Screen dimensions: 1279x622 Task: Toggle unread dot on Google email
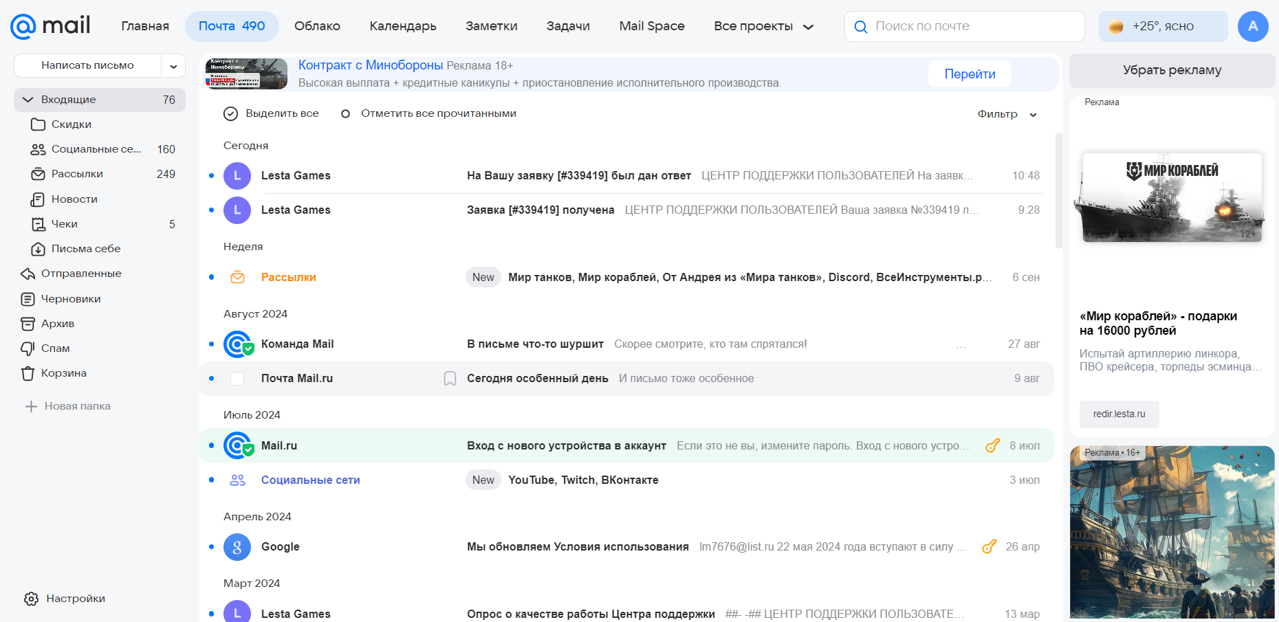coord(211,547)
